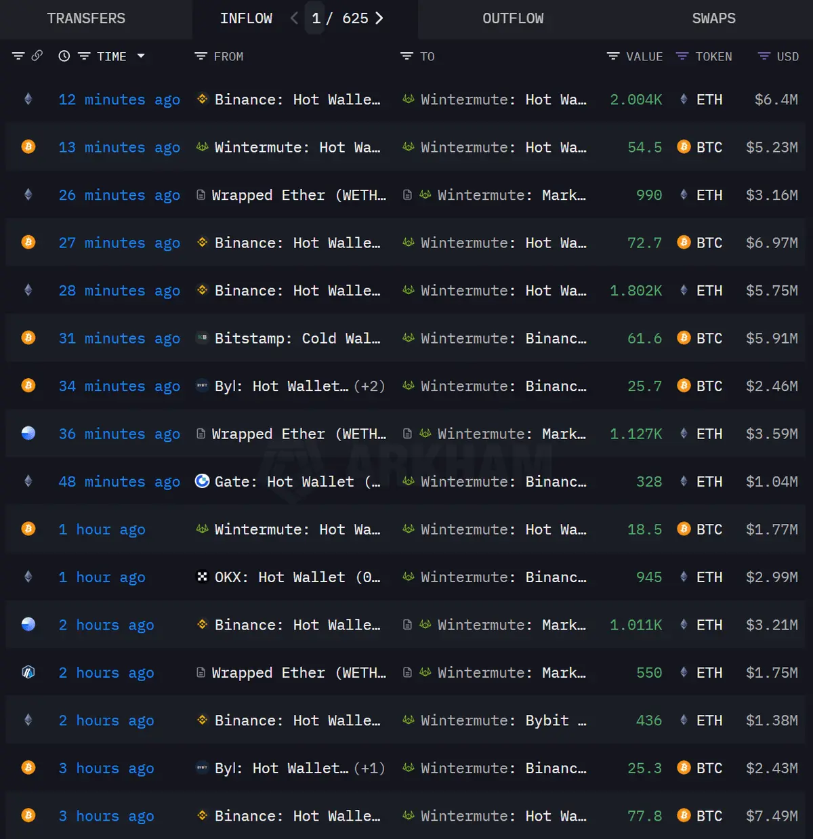Open the TIME column filter
The height and width of the screenshot is (839, 813).
pos(84,56)
